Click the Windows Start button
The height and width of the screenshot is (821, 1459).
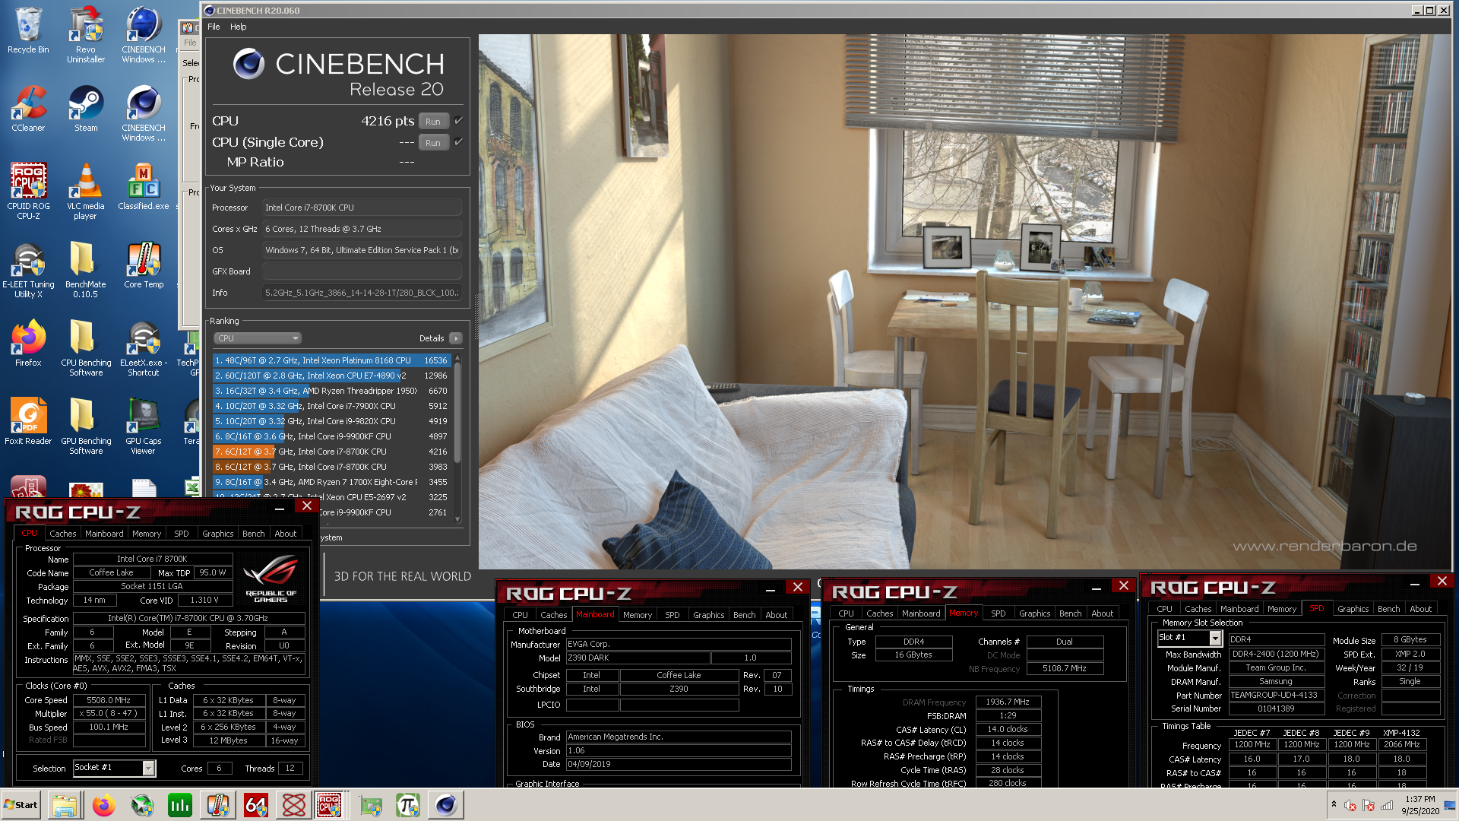pos(21,805)
